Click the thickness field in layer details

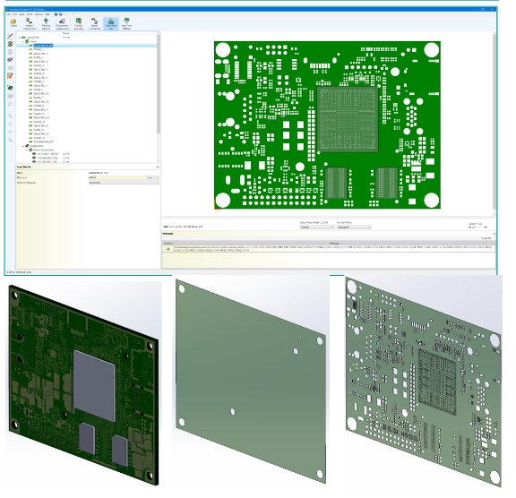[118, 177]
